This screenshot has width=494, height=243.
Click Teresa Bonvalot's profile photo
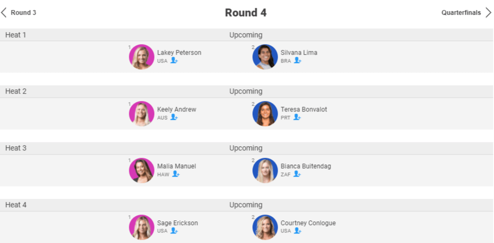click(265, 114)
